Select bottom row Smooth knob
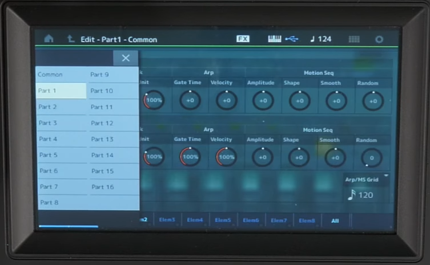The image size is (430, 265). coord(335,158)
